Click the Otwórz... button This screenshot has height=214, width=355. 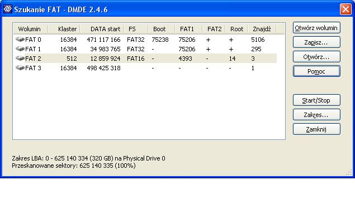point(316,57)
